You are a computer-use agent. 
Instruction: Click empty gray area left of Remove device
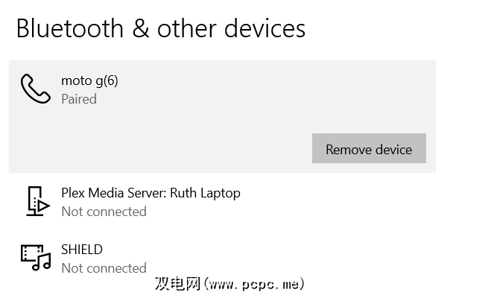point(164,149)
